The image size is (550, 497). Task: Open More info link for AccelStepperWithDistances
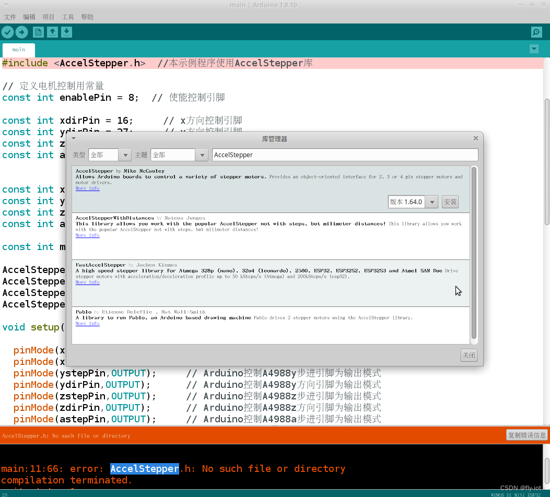click(87, 235)
